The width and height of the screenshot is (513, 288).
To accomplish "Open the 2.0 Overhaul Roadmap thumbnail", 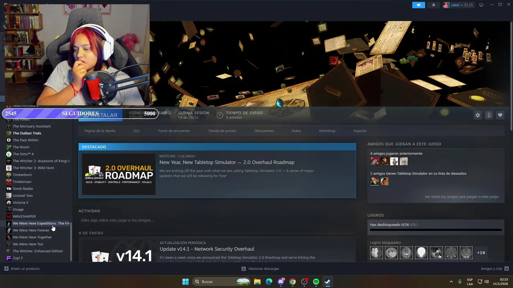I will pyautogui.click(x=119, y=174).
